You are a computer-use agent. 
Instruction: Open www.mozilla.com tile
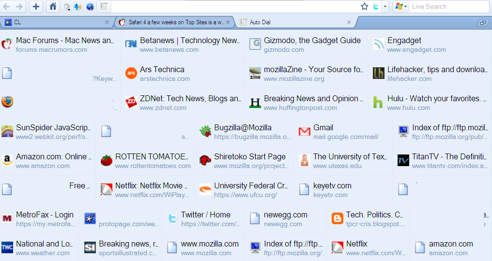[203, 247]
